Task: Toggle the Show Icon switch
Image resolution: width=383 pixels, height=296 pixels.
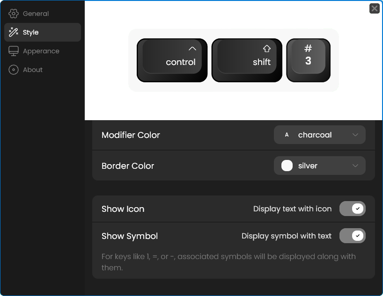Action: (352, 209)
